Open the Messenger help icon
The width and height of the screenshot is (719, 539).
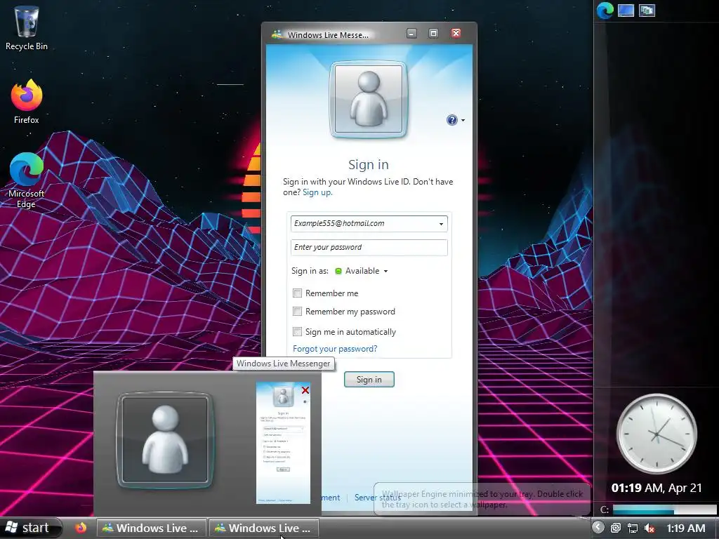tap(451, 120)
